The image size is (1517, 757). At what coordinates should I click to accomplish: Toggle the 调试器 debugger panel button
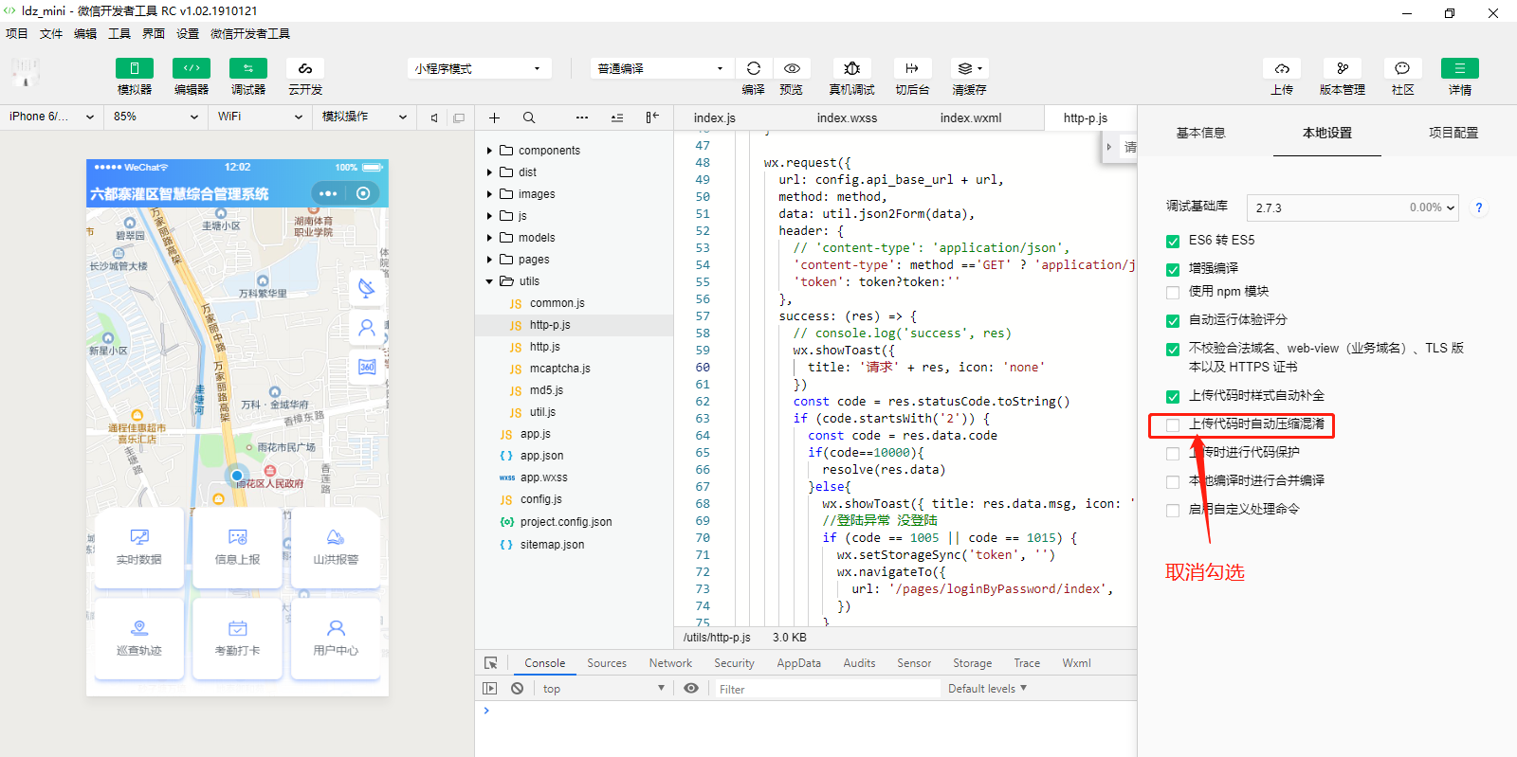[x=248, y=68]
